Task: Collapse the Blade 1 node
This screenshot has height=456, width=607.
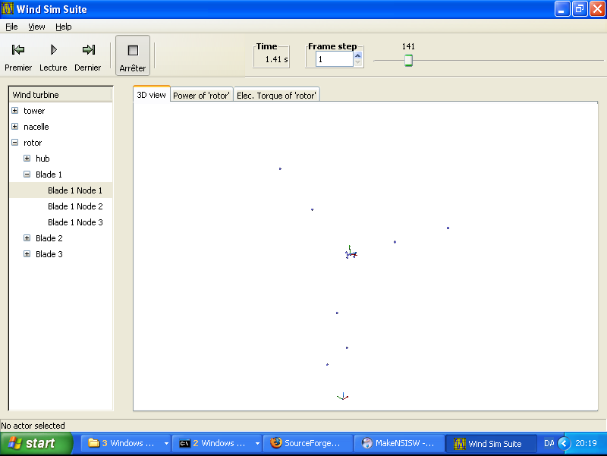Action: point(27,175)
